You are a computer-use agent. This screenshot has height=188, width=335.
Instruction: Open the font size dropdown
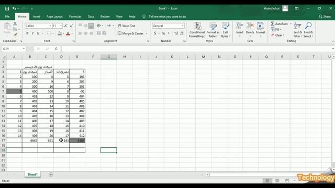click(61, 26)
